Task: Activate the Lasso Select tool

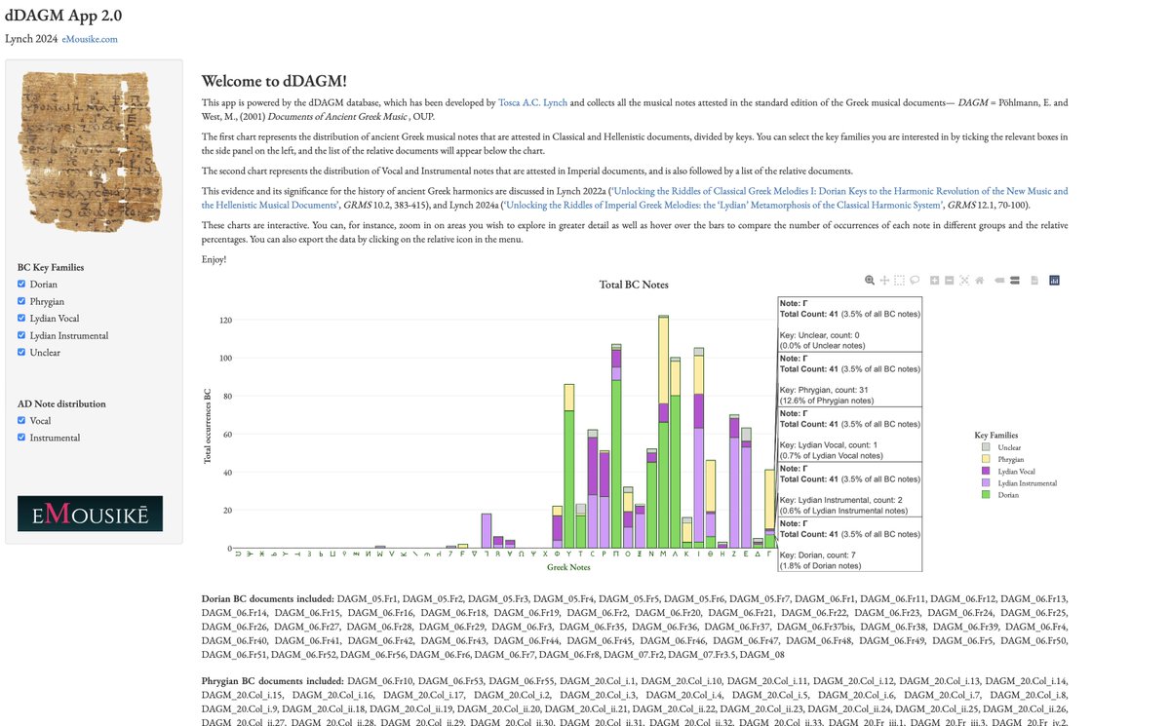Action: pos(915,280)
